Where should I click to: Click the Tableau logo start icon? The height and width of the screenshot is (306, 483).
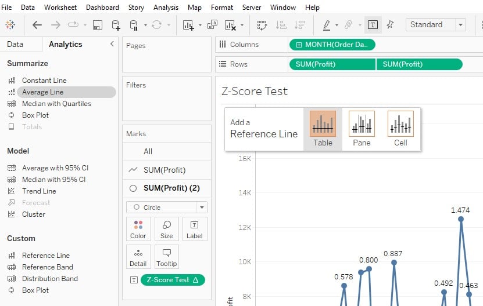[x=10, y=24]
